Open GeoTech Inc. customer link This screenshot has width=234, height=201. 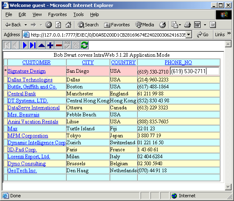22,171
